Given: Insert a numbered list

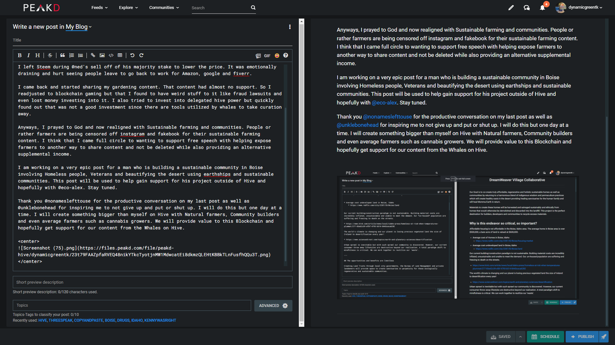Looking at the screenshot, I should point(72,56).
